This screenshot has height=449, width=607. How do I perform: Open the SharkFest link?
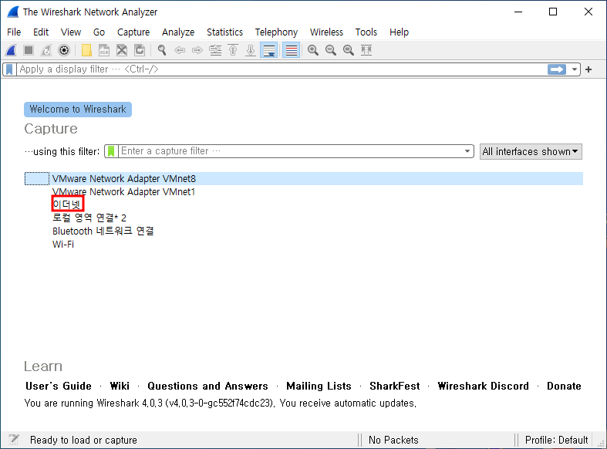click(x=394, y=387)
